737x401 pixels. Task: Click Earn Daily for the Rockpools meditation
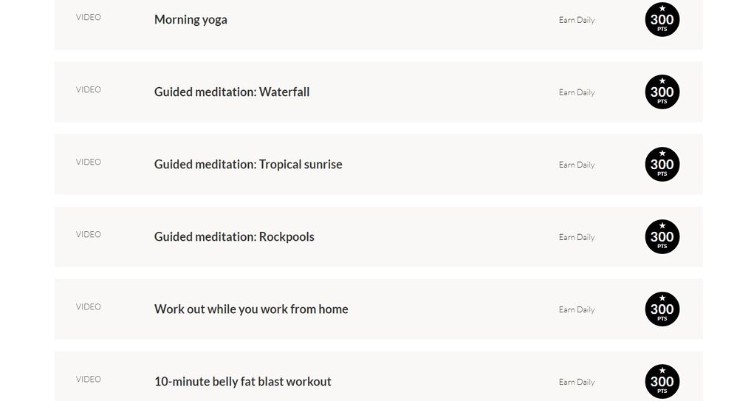click(577, 237)
